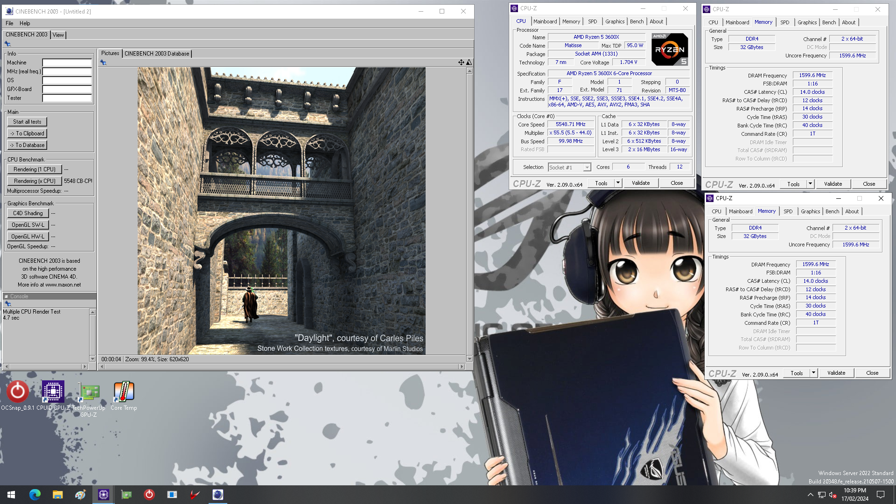Click the rendered Daylight picture

[281, 211]
